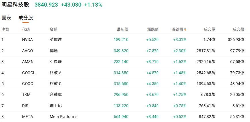Click the TSM ticker code
The width and height of the screenshot is (250, 122).
click(x=26, y=95)
